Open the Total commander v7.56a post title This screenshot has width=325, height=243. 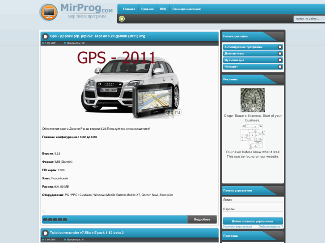point(87,233)
